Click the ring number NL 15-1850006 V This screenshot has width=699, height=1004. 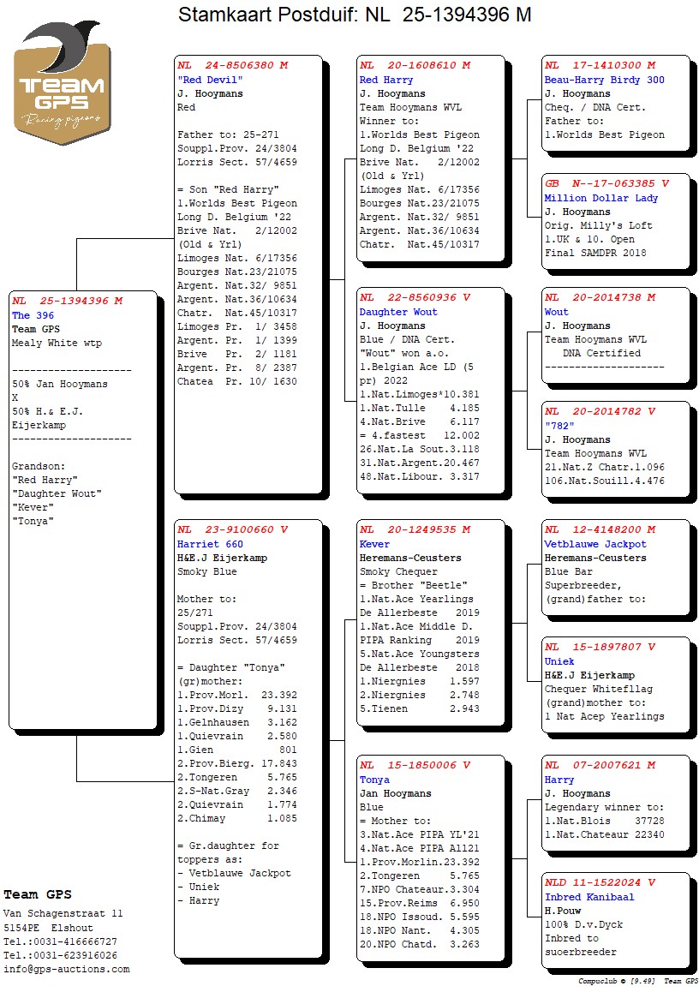click(x=415, y=765)
